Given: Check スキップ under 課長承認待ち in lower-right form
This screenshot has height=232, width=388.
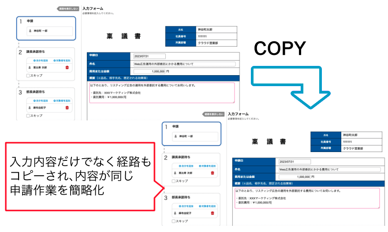Looking at the screenshot, I should click(173, 181).
